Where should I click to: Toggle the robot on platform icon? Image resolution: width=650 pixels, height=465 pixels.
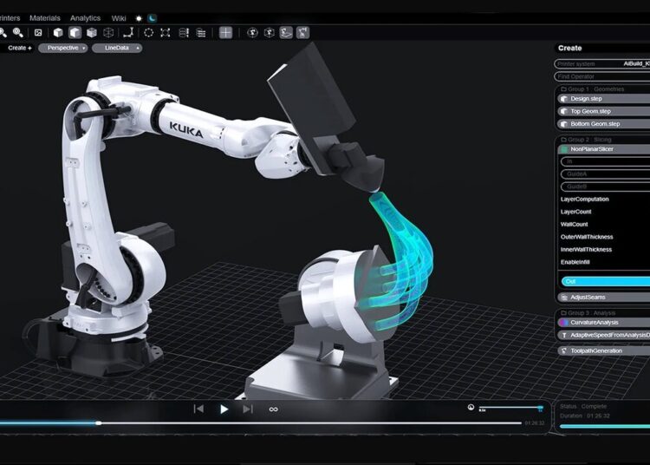(286, 32)
